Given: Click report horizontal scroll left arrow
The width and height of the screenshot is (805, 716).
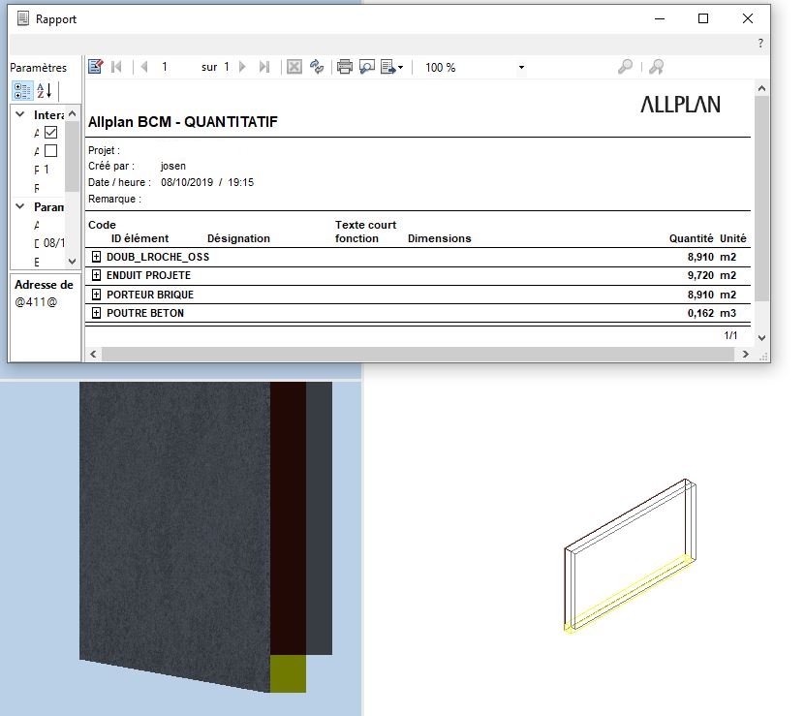Looking at the screenshot, I should tap(93, 354).
